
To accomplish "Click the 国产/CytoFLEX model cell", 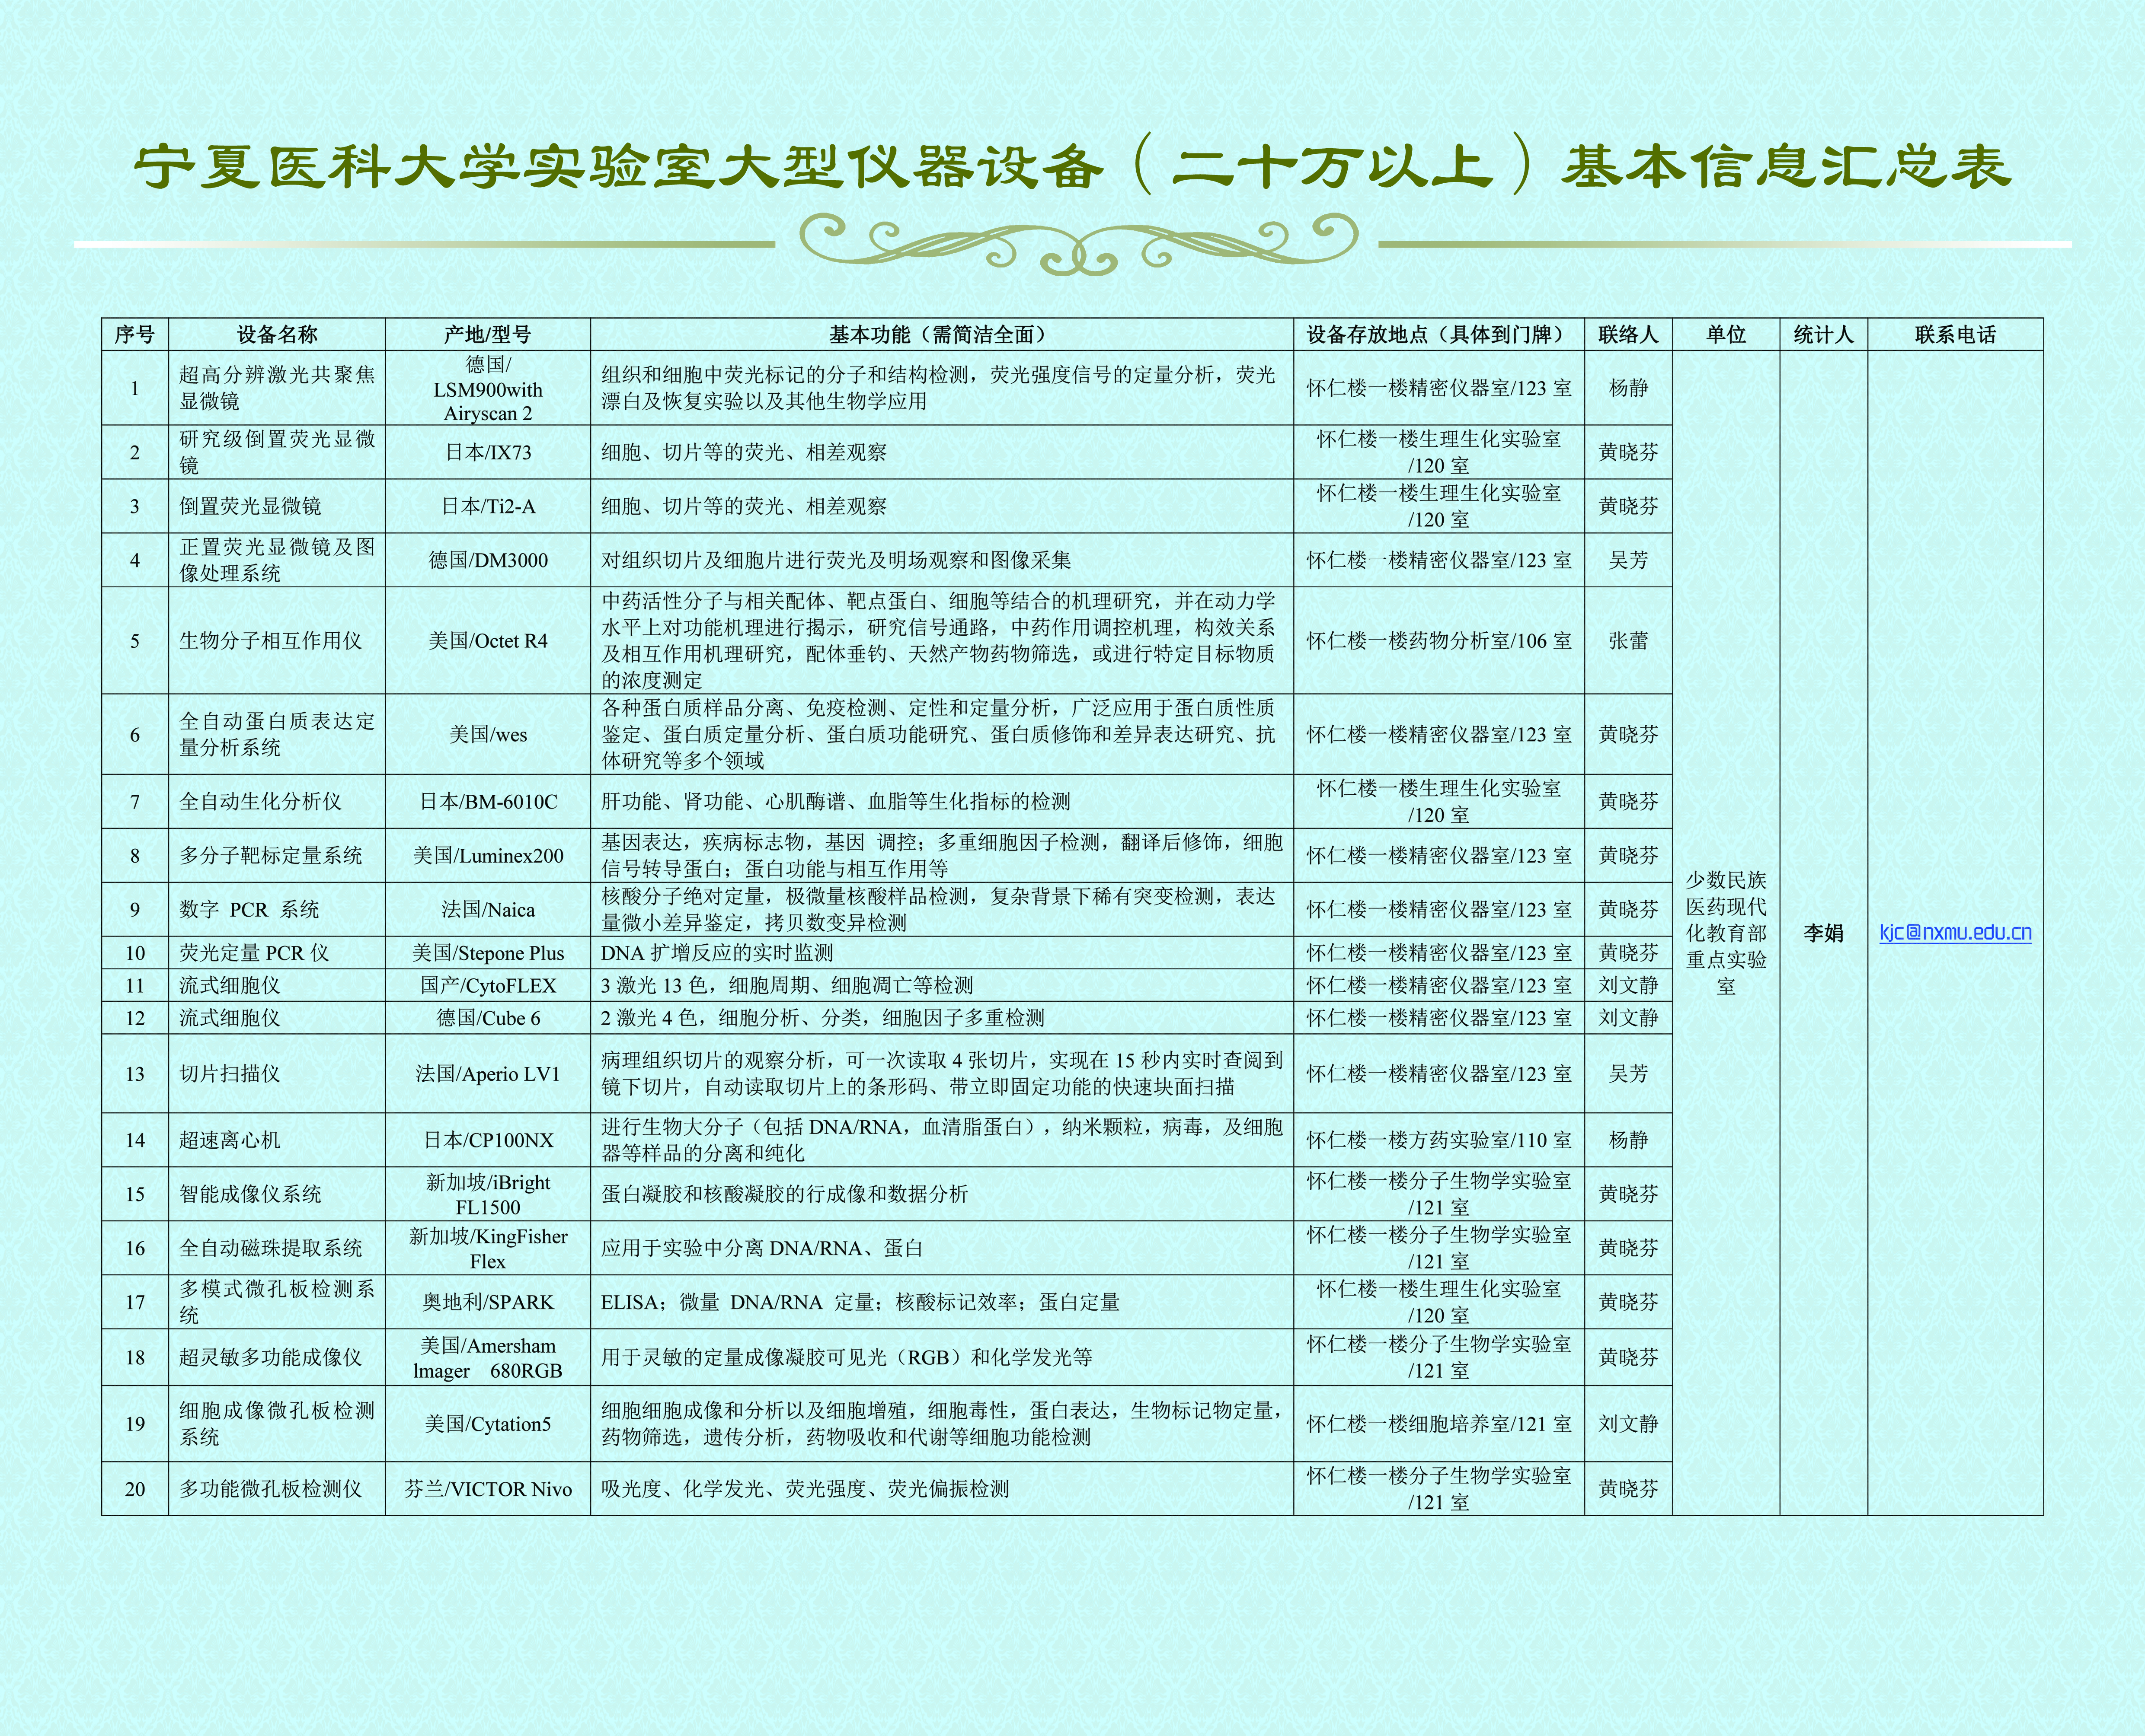I will click(487, 985).
